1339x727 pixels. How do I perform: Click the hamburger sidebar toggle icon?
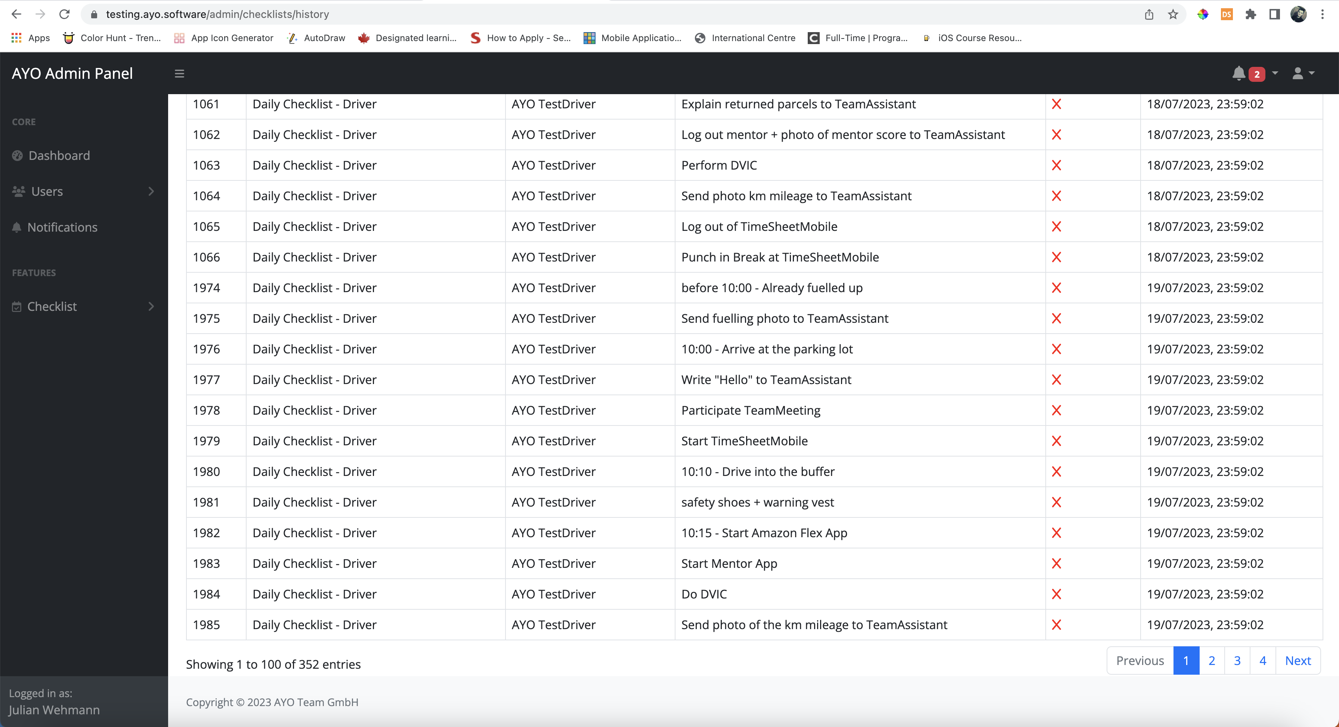pos(179,74)
